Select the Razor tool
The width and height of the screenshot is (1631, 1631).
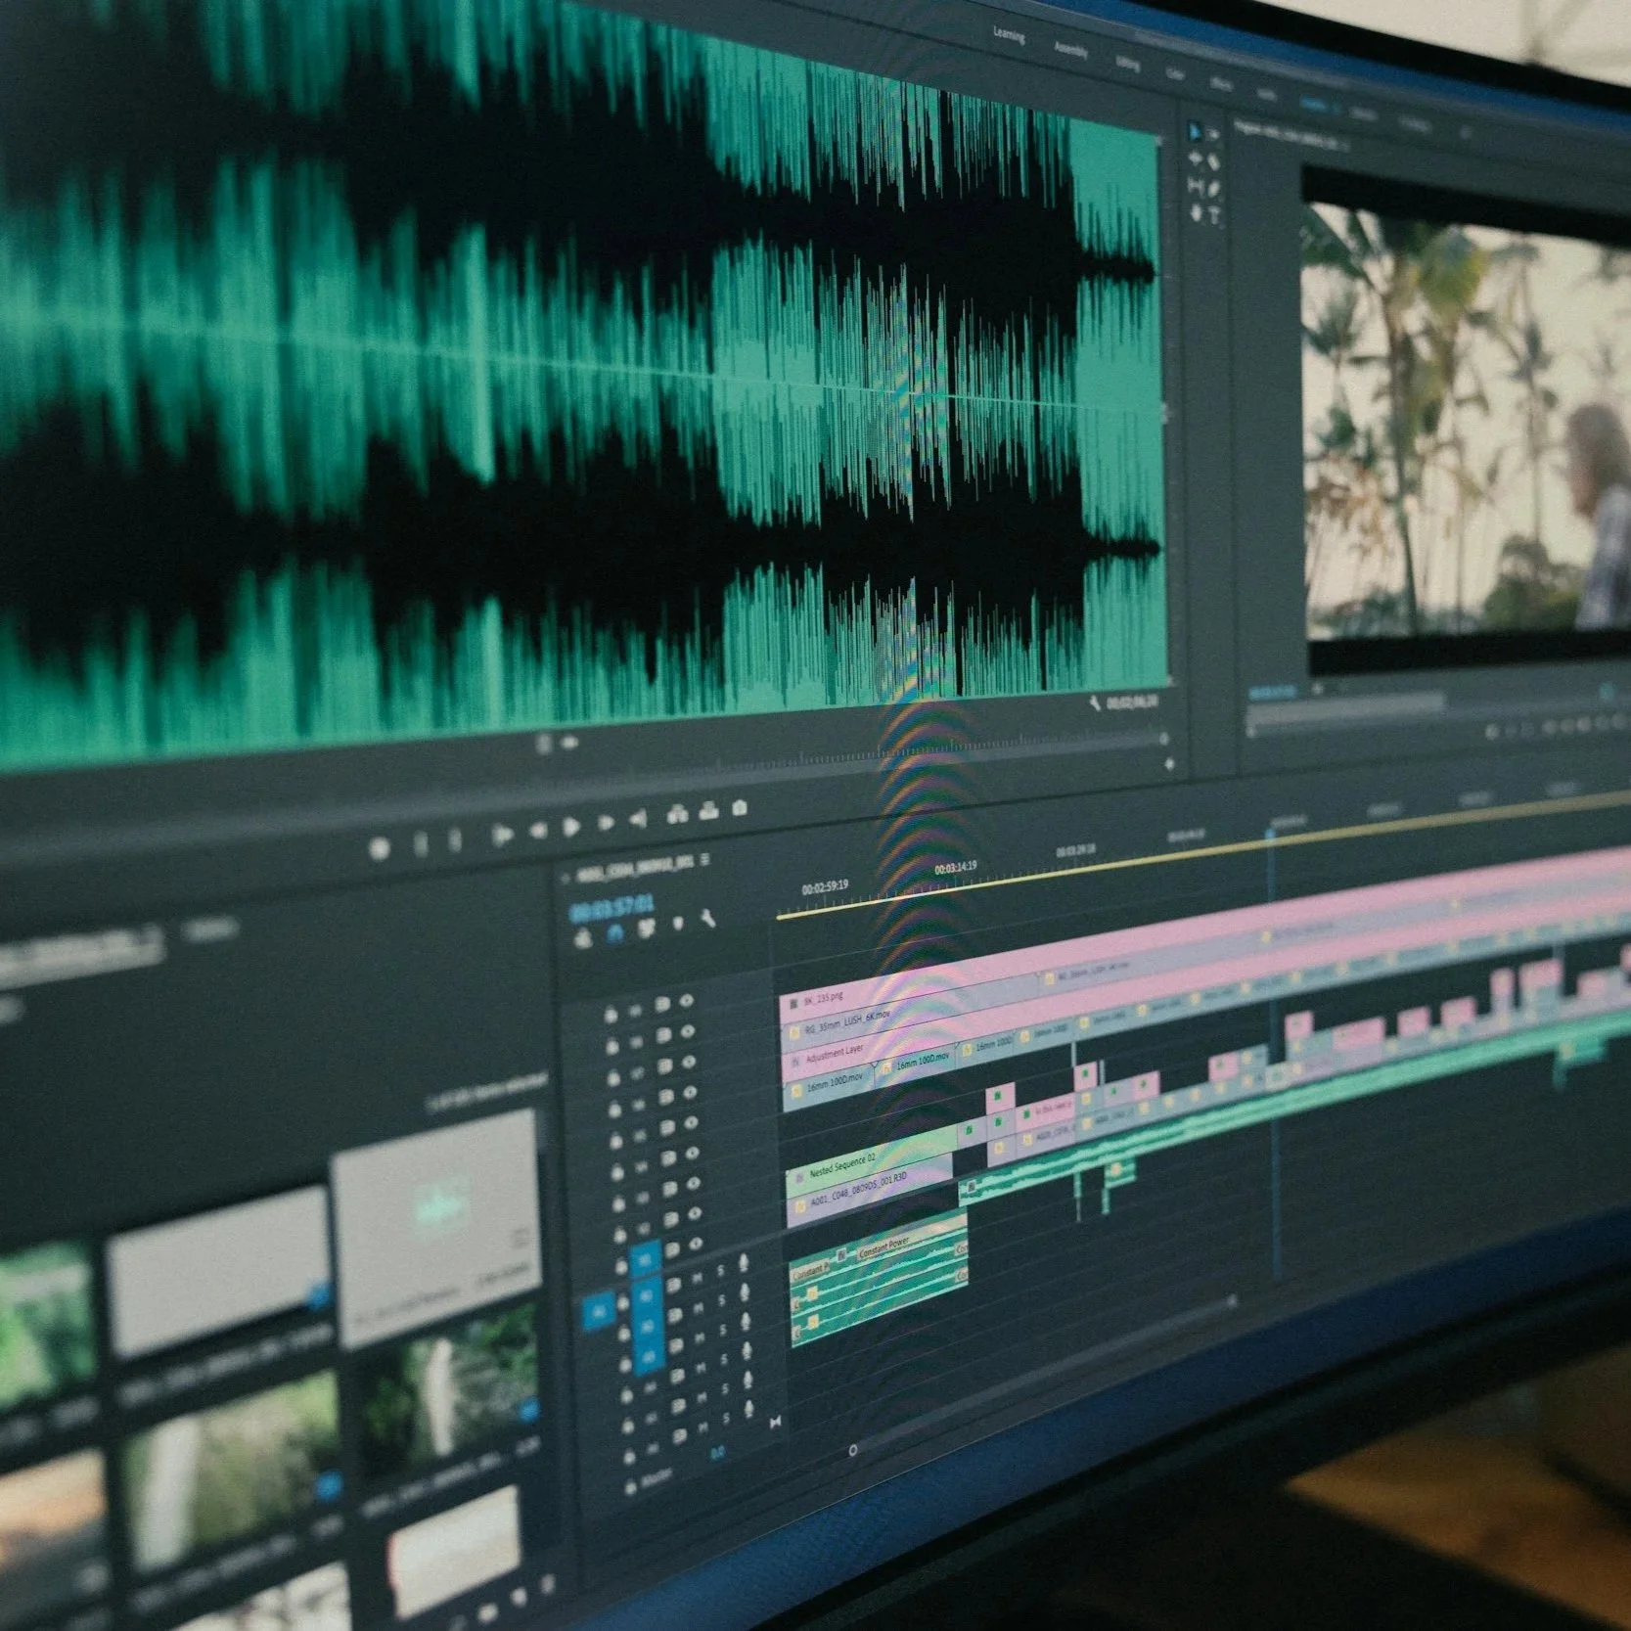pos(1214,161)
